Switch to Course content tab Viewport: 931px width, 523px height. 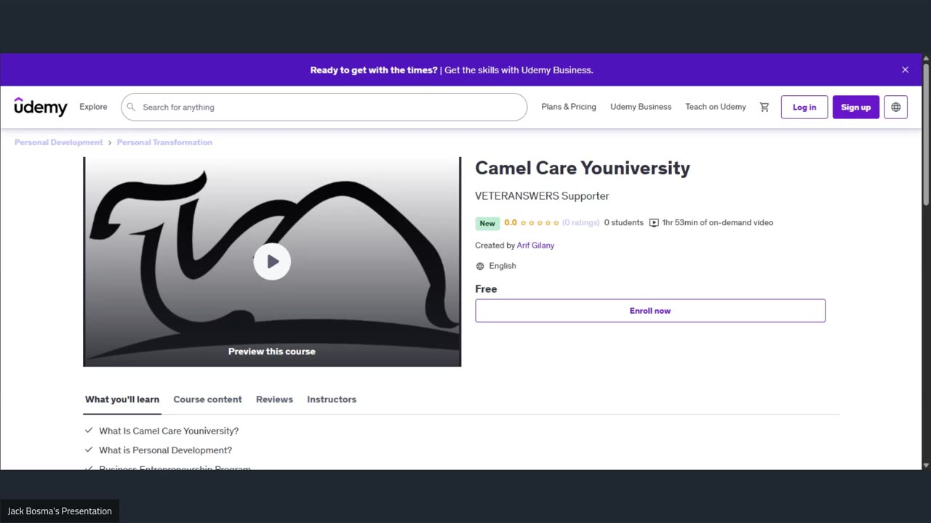click(207, 400)
